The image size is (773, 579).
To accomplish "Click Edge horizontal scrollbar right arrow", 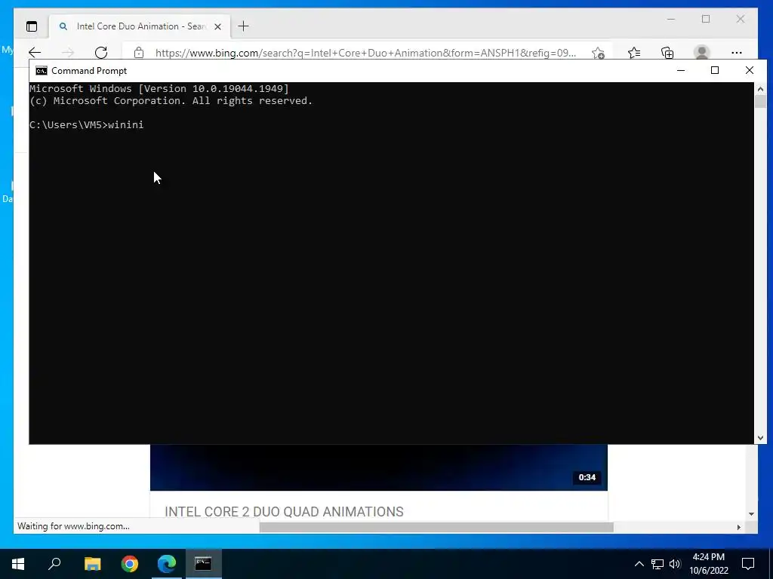I will pyautogui.click(x=738, y=527).
